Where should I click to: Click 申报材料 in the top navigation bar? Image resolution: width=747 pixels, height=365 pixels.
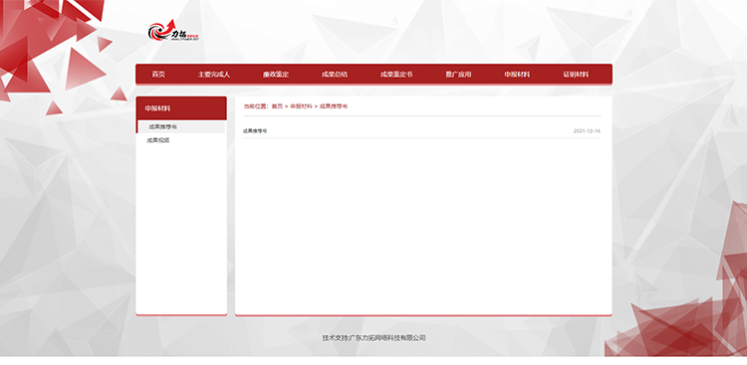[517, 75]
